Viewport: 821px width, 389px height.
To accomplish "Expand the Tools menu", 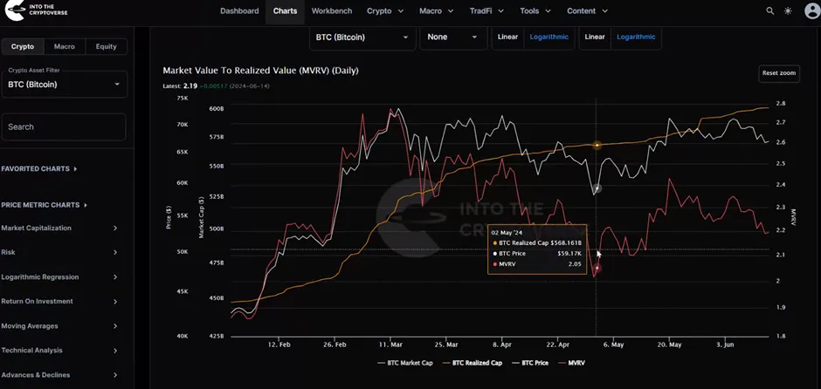I will [x=535, y=11].
